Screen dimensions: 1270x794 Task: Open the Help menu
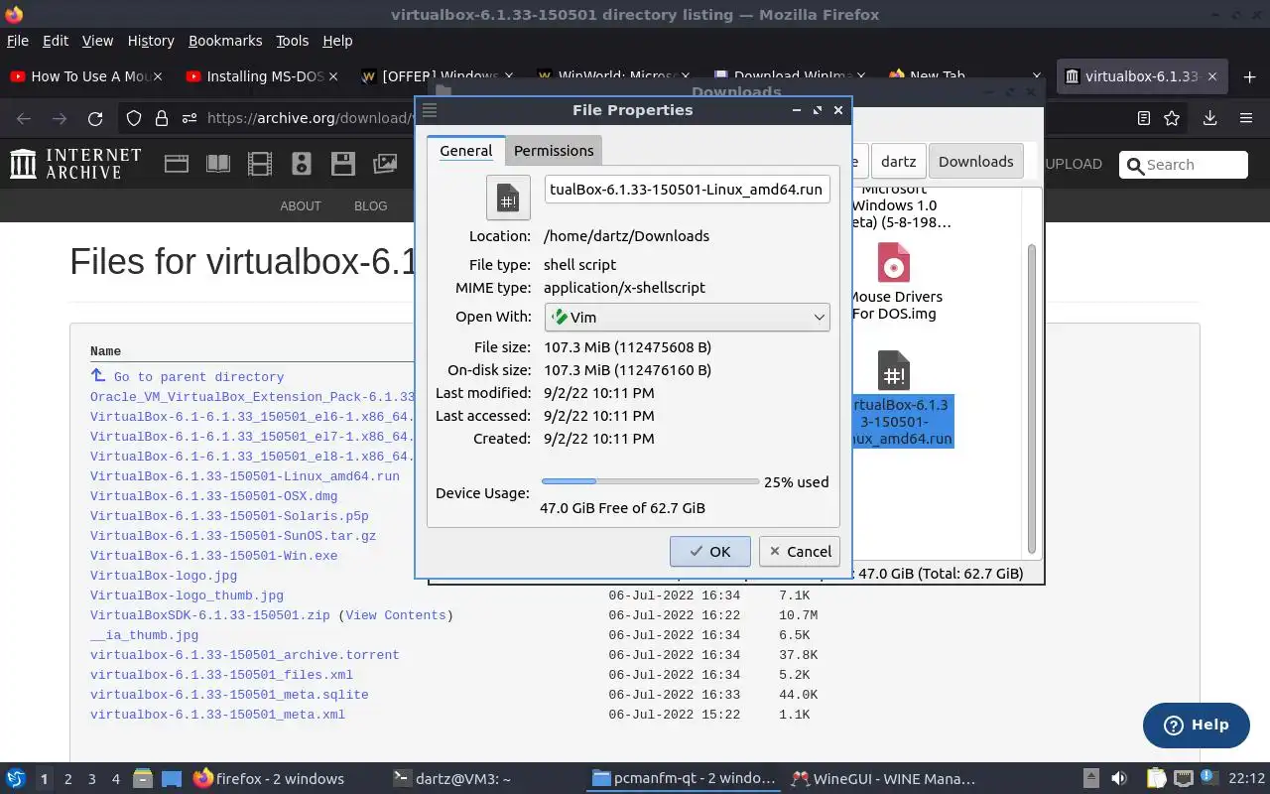(x=337, y=41)
